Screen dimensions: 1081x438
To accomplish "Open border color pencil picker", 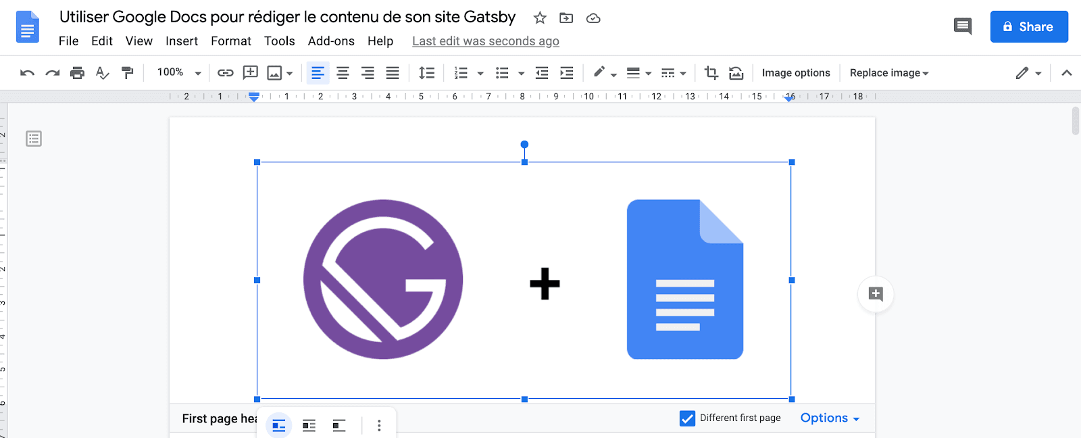I will [605, 72].
